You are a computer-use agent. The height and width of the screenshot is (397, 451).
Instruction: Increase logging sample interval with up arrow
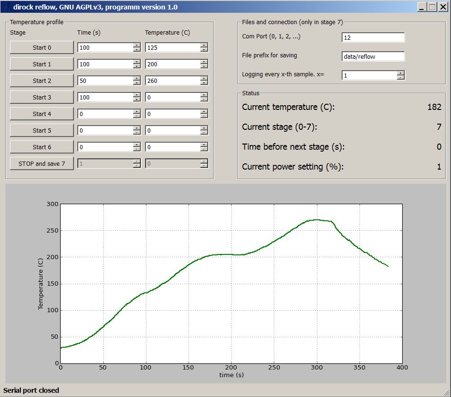click(x=401, y=73)
